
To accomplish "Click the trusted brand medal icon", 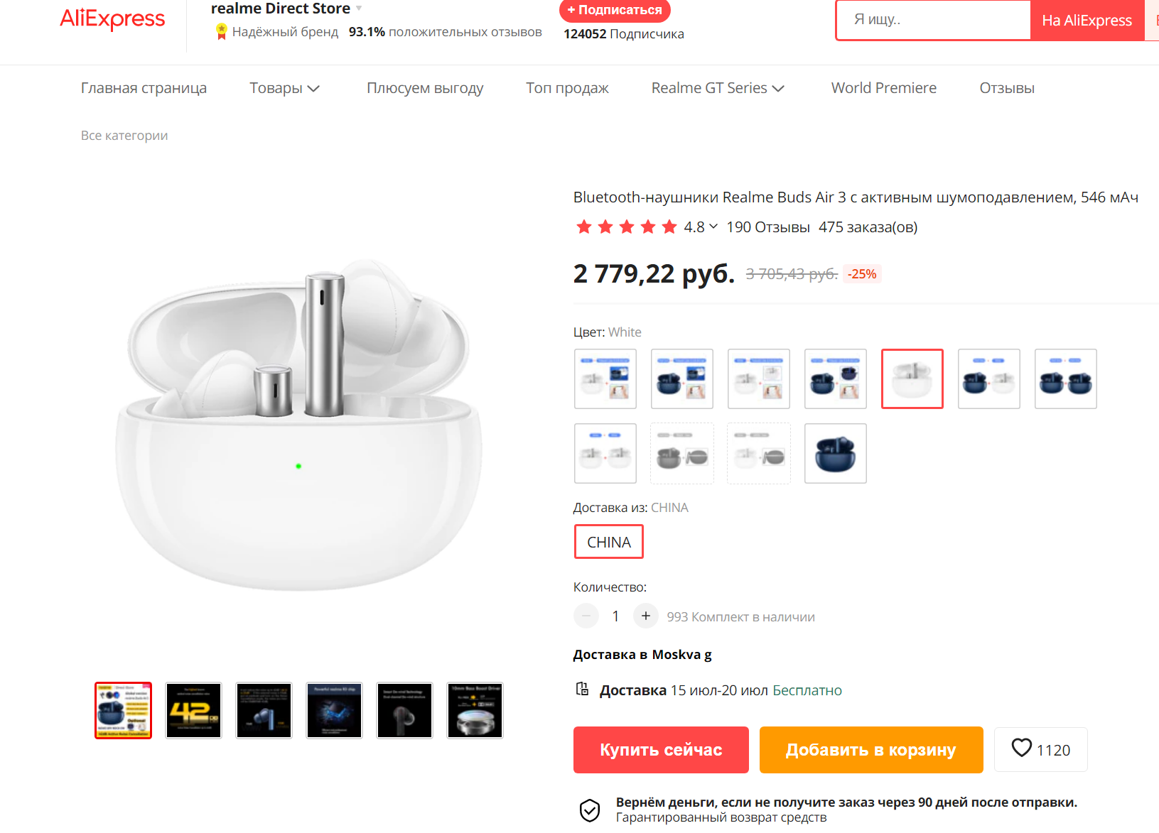I will [221, 31].
